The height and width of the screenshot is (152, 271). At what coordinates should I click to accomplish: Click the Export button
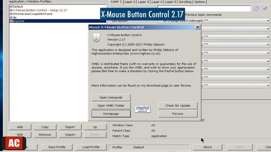[x=70, y=127]
